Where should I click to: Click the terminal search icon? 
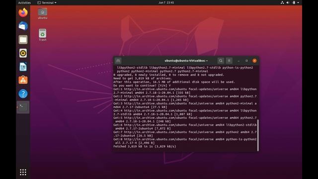221,61
